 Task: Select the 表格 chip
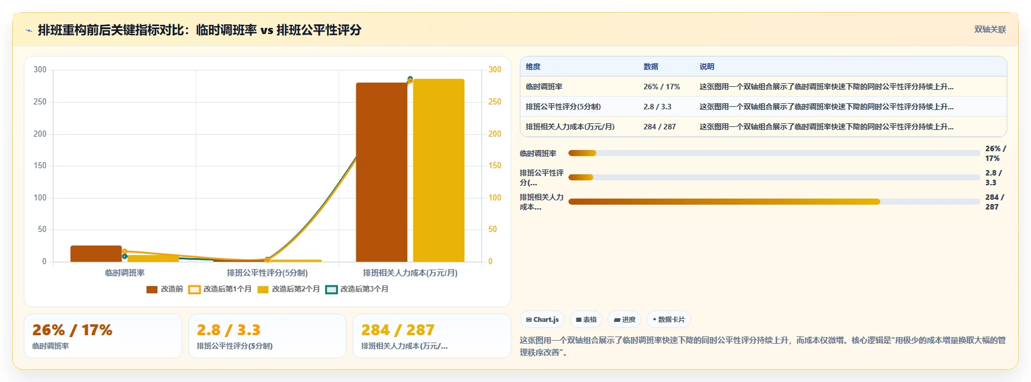point(586,319)
